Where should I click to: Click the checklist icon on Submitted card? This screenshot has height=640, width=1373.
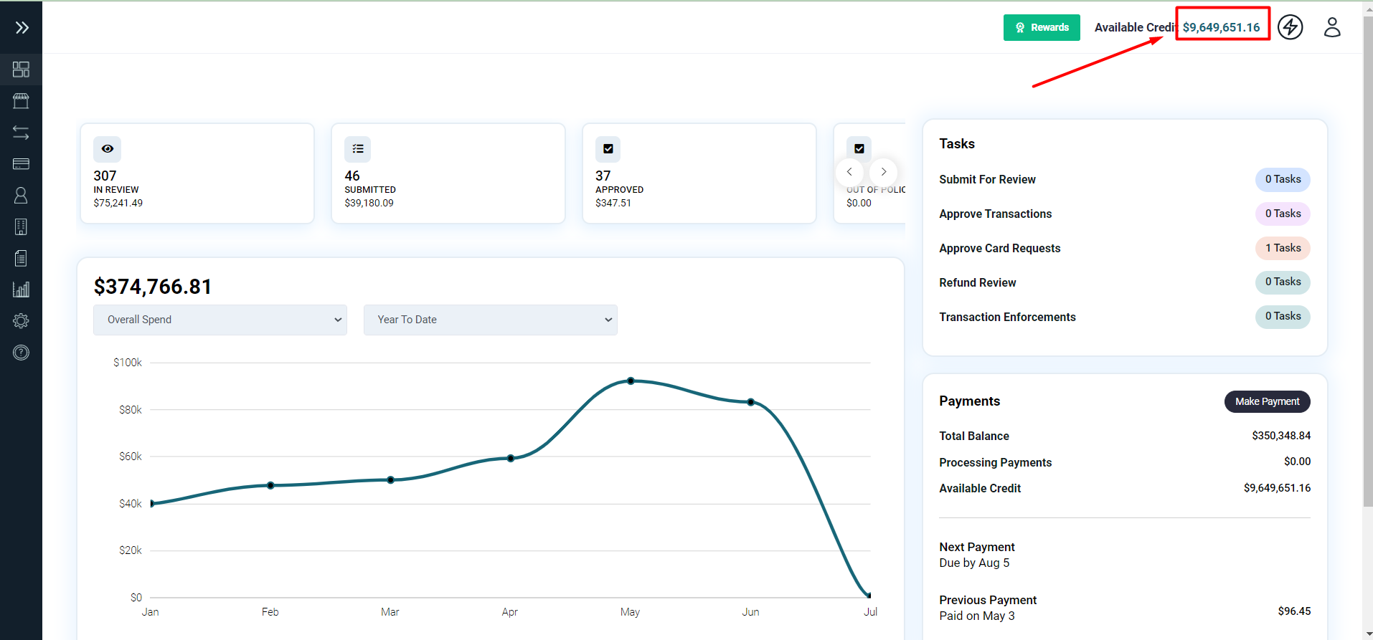click(357, 149)
